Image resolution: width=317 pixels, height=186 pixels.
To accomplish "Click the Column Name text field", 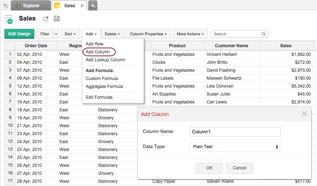I will 235,132.
